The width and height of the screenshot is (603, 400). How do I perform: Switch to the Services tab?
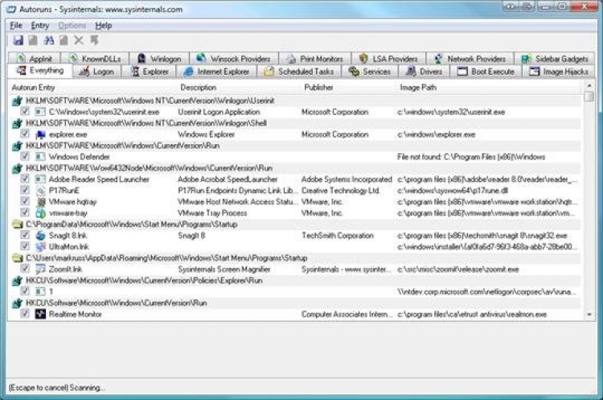point(369,72)
